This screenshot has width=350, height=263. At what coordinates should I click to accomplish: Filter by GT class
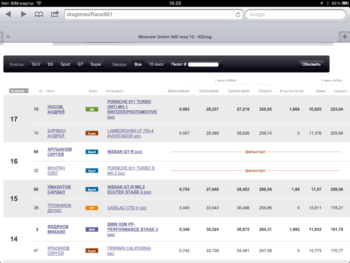pos(80,64)
